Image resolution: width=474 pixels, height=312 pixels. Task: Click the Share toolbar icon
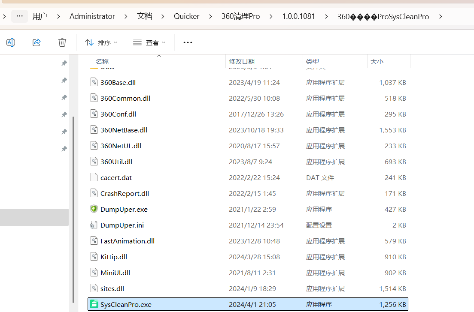pos(36,42)
